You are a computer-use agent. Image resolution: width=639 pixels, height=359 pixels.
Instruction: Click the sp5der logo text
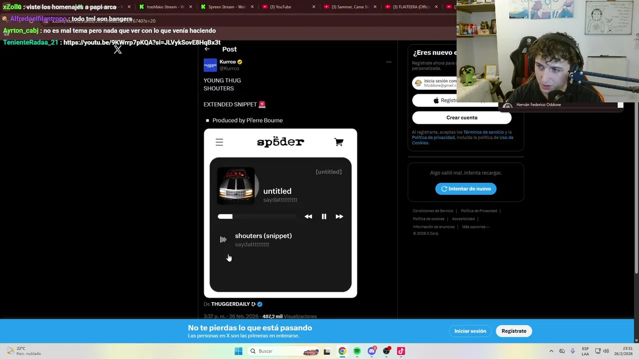[281, 142]
